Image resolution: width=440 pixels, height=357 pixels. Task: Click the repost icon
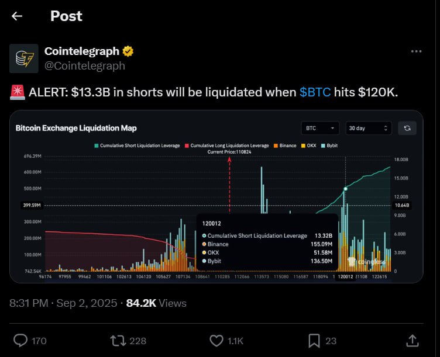pyautogui.click(x=118, y=341)
